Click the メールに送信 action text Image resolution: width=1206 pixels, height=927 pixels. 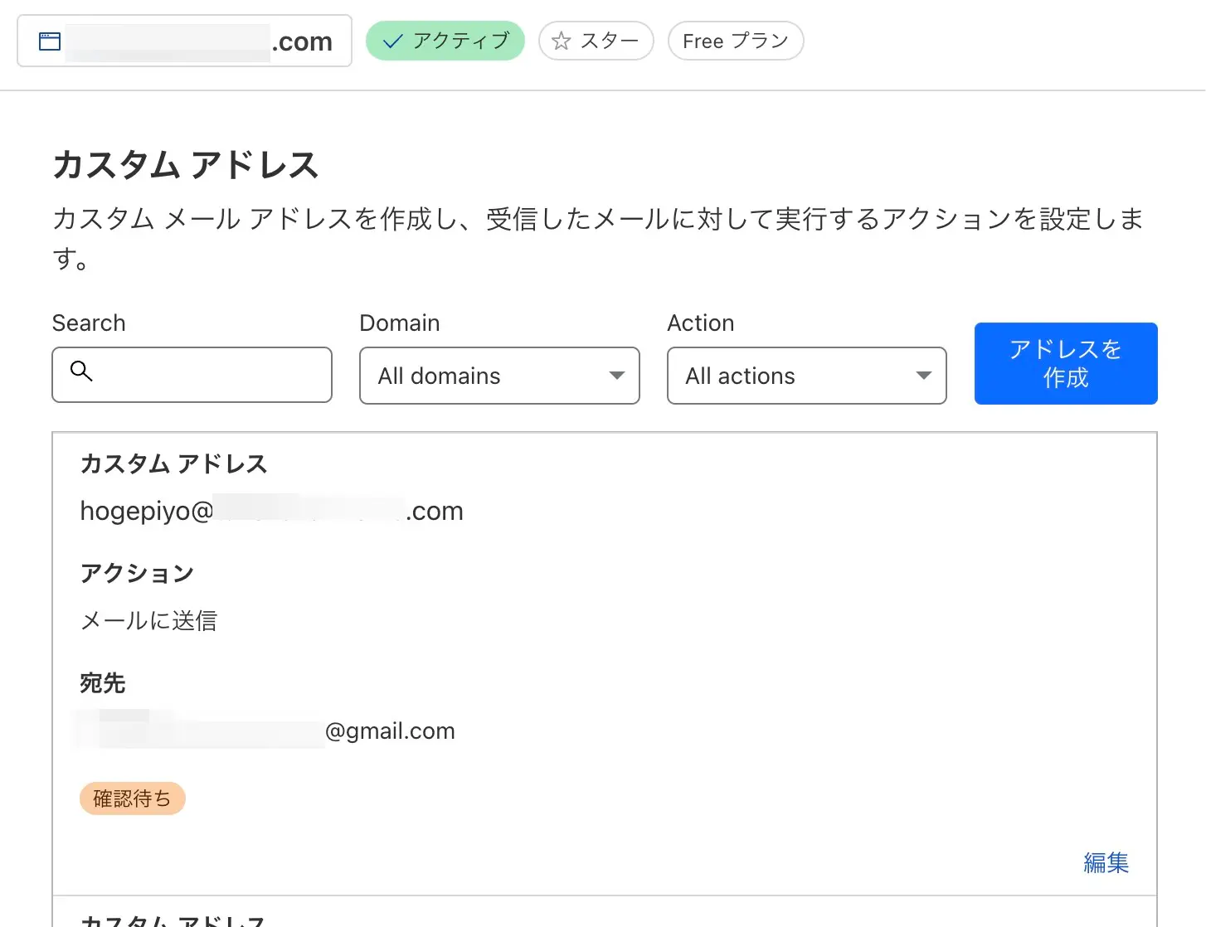(x=148, y=620)
